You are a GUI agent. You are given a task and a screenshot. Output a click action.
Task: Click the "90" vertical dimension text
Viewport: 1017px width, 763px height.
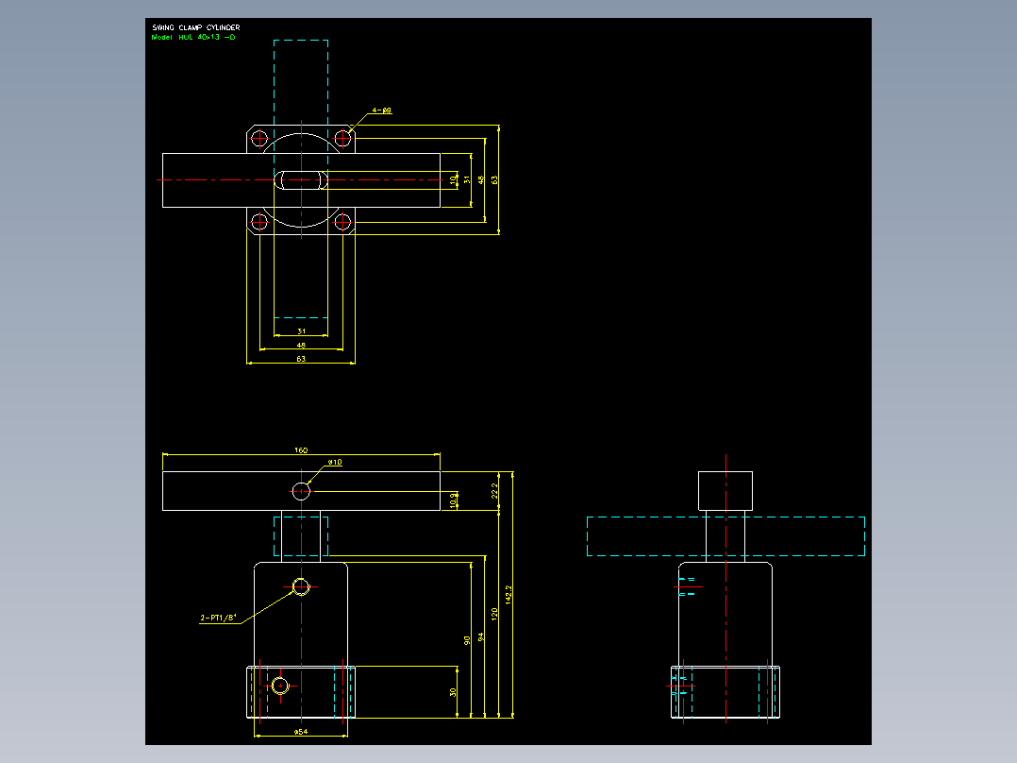(x=467, y=640)
